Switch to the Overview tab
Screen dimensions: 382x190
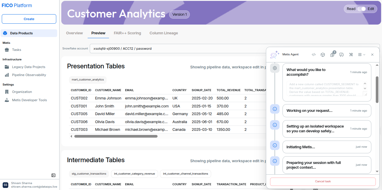74,33
